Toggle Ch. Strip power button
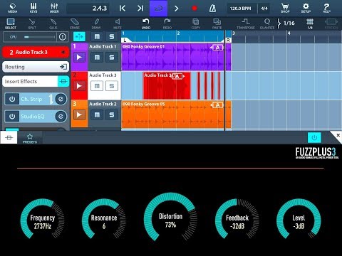 tap(12, 99)
